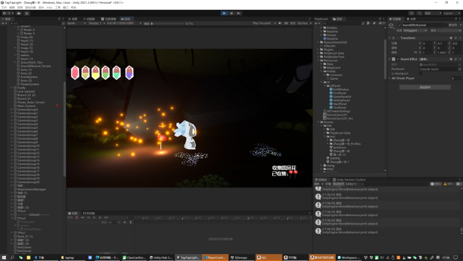
Task: Disable the Hunrt Effict script checkbox
Action: pos(397,59)
